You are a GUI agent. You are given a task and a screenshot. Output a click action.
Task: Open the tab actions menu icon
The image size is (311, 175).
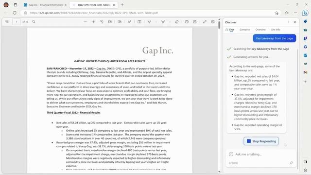click(x=15, y=5)
